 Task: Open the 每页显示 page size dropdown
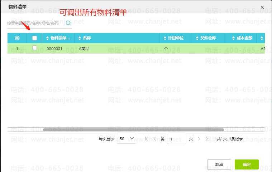click(127, 139)
